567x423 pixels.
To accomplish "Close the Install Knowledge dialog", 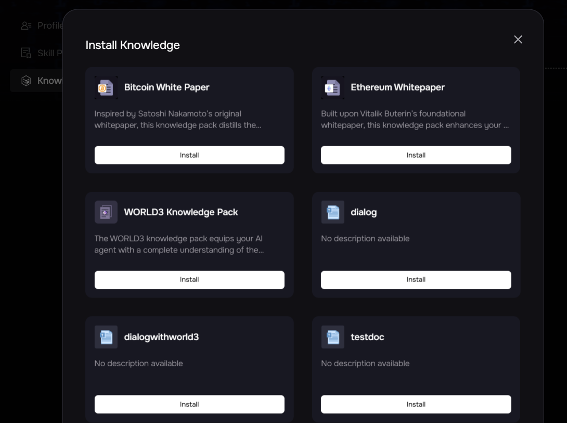I will [x=518, y=40].
